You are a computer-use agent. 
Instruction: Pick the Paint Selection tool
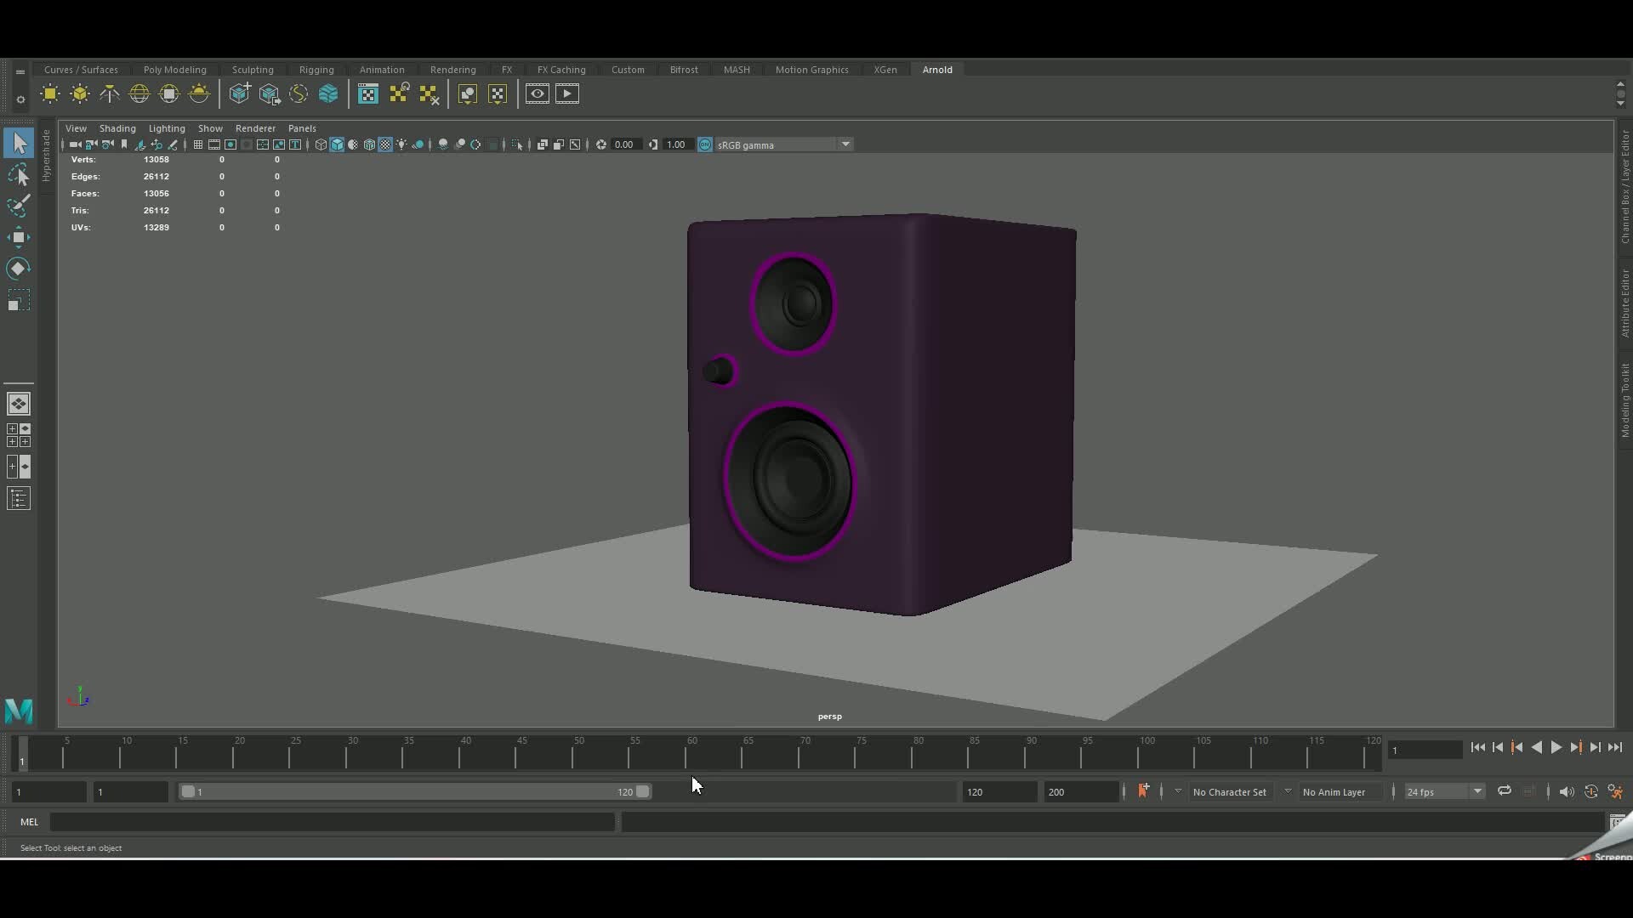coord(19,206)
